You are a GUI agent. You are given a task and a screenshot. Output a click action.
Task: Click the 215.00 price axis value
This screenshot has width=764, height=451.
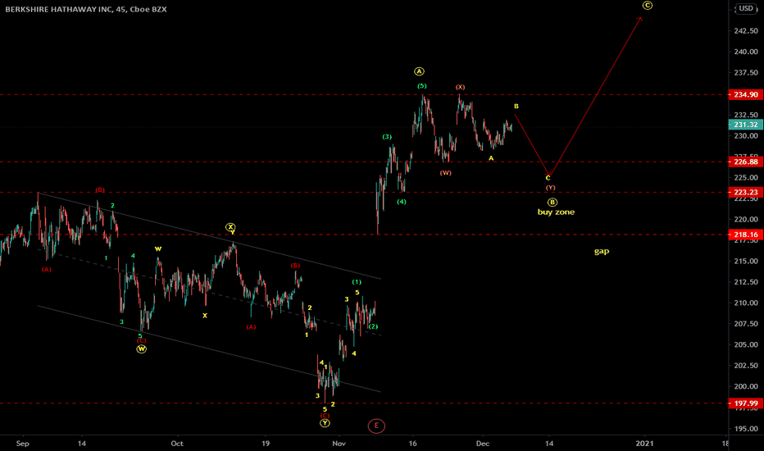[746, 262]
